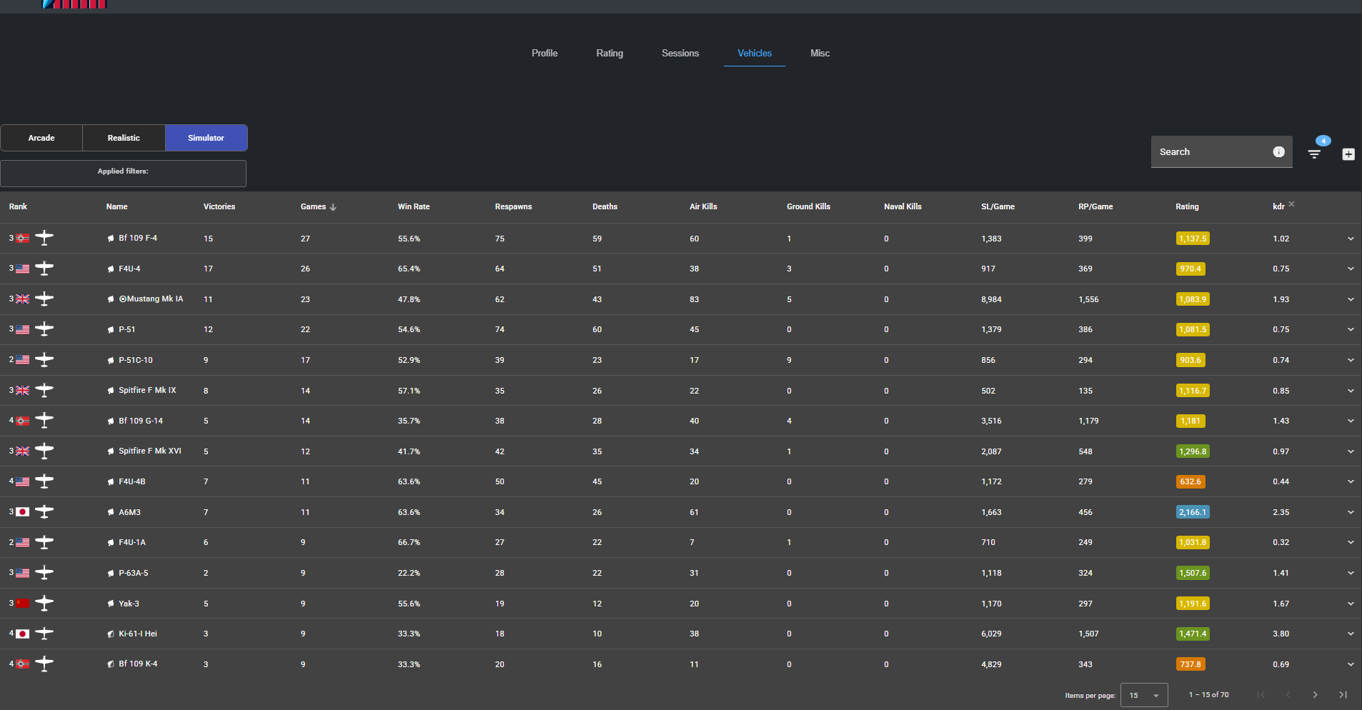This screenshot has width=1362, height=710.
Task: Click the F4U-4B aircraft icon
Action: [x=44, y=481]
